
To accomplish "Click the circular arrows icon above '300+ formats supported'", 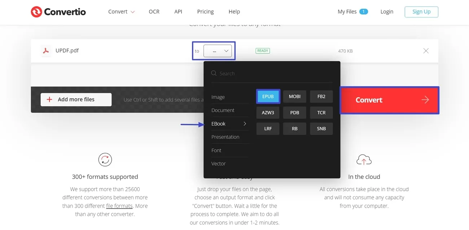I will pos(105,159).
